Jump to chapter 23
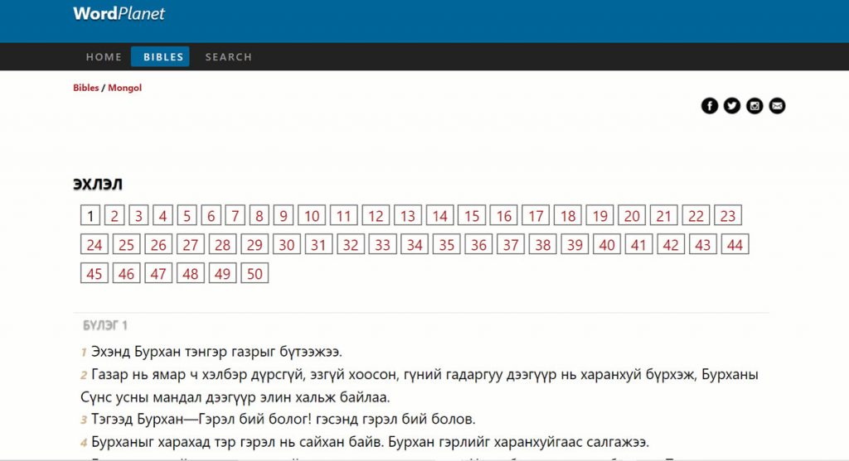 click(727, 216)
